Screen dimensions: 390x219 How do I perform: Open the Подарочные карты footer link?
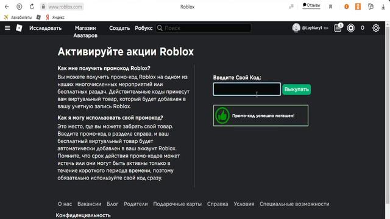[177, 204]
